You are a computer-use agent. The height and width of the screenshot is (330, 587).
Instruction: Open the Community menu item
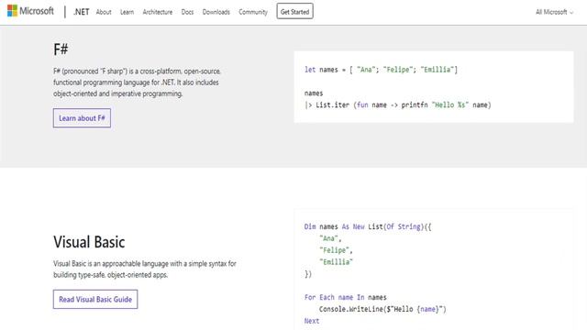253,12
